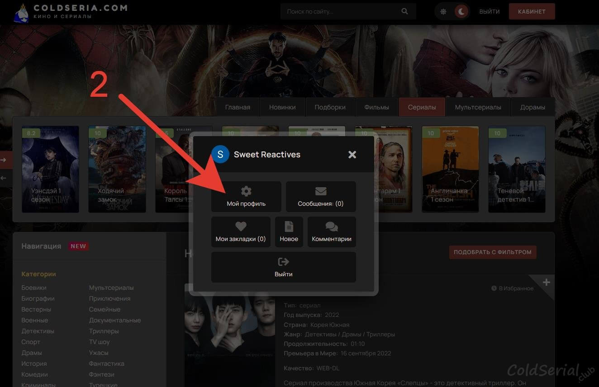The height and width of the screenshot is (387, 599).
Task: Select Детективы category in sidebar
Action: 38,331
